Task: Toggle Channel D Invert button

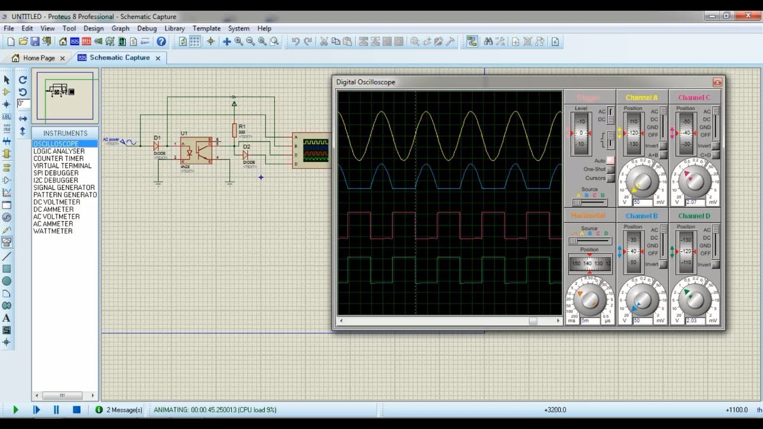Action: [715, 264]
